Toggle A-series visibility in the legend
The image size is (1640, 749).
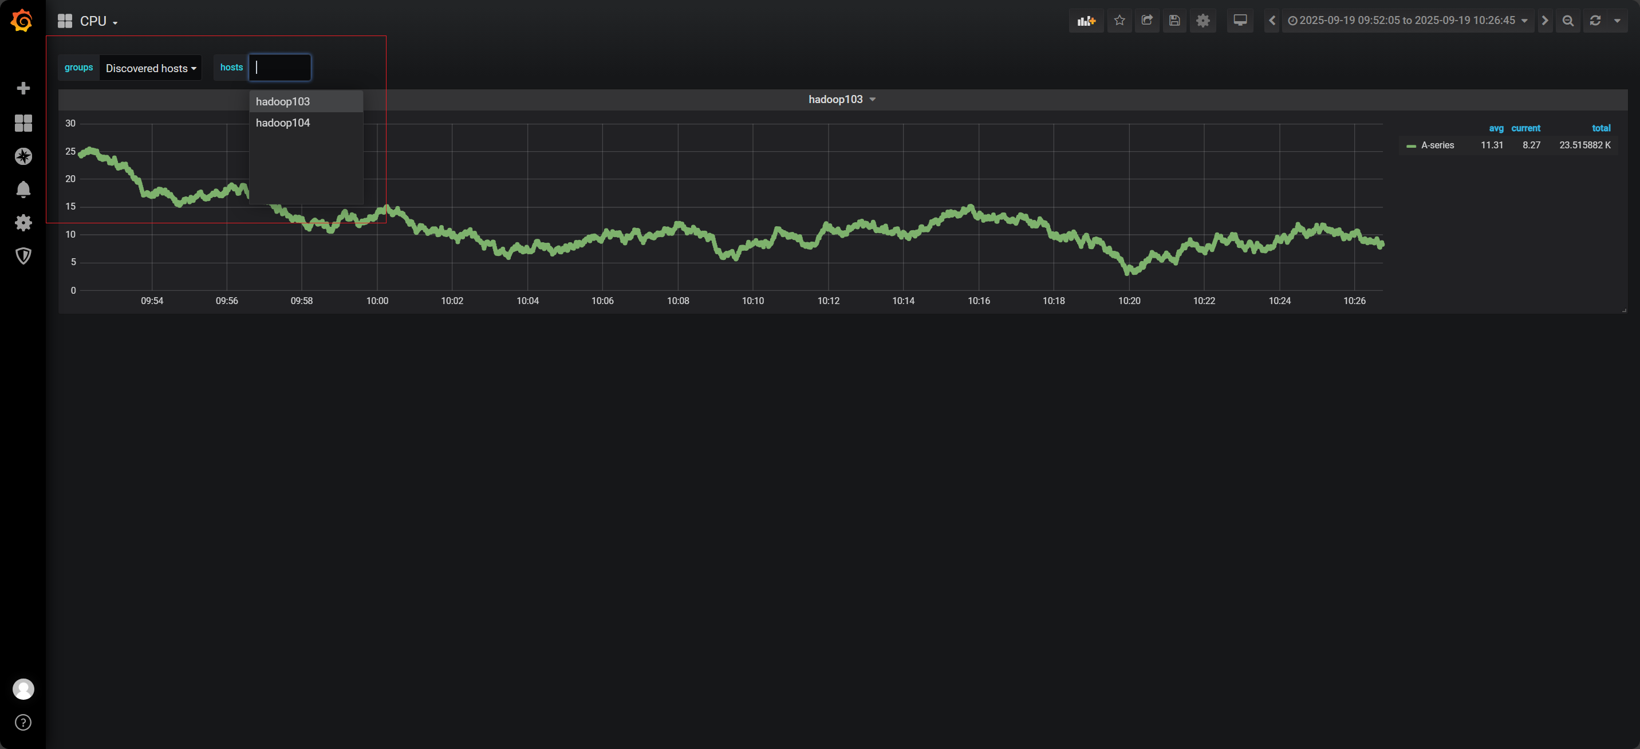[1437, 145]
